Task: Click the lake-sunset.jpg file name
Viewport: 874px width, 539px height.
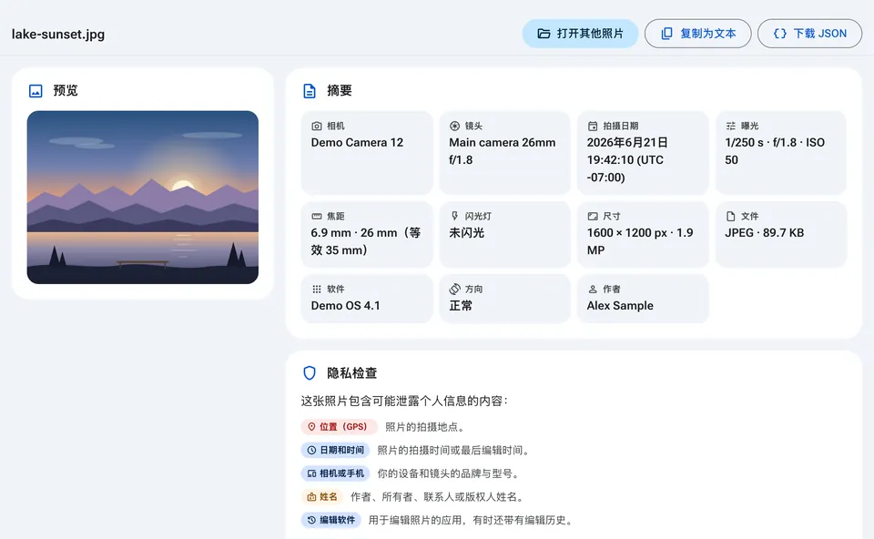Action: pos(58,34)
